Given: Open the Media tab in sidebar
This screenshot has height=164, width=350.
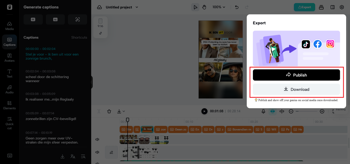Looking at the screenshot, I should (x=10, y=26).
